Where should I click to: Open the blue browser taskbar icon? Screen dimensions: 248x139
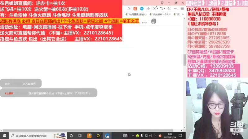click(107, 136)
